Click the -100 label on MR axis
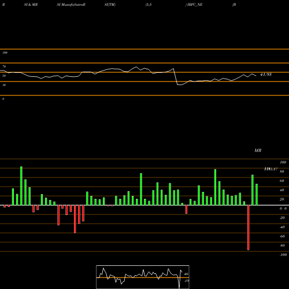Screen dimensions: 289x289 tap(283, 255)
